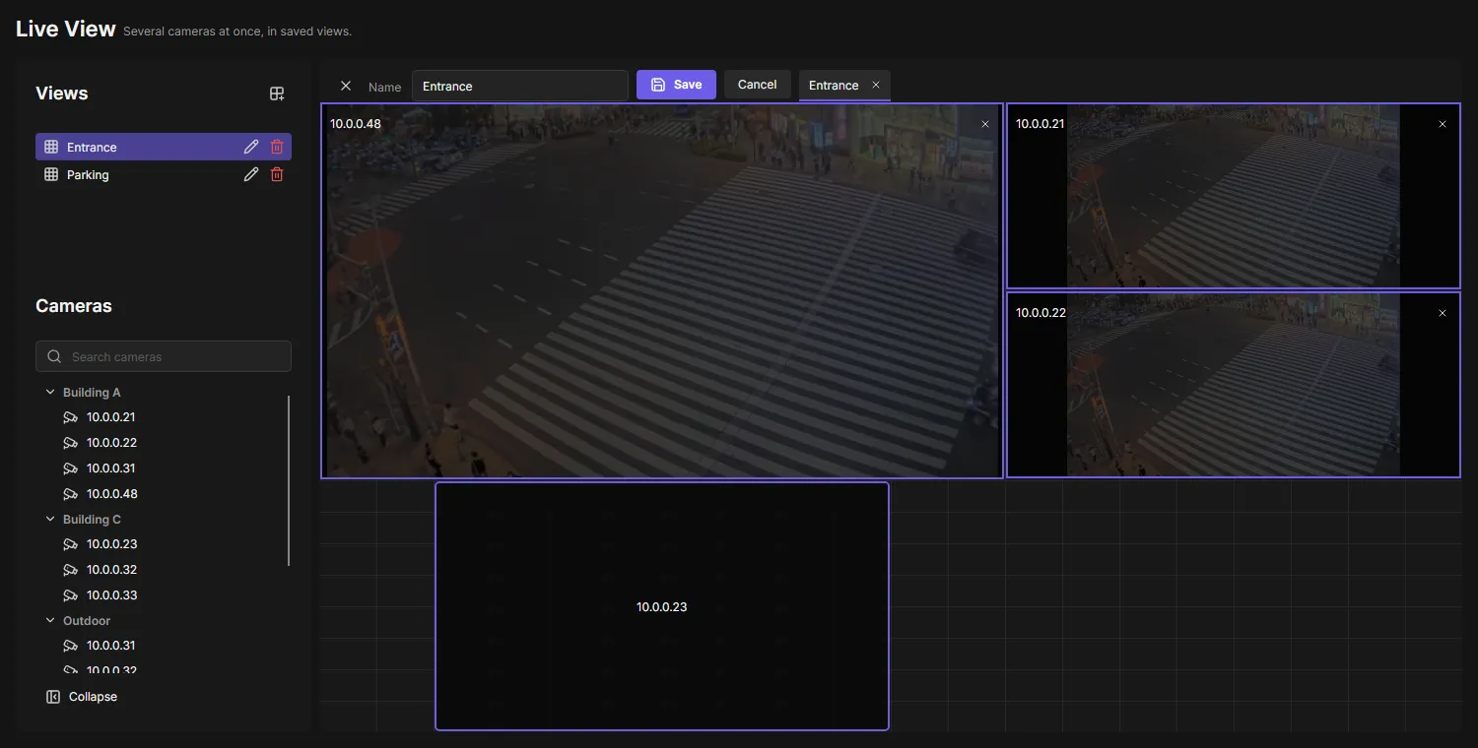Delete the Entrance view using its trash icon
This screenshot has height=748, width=1478.
click(277, 147)
